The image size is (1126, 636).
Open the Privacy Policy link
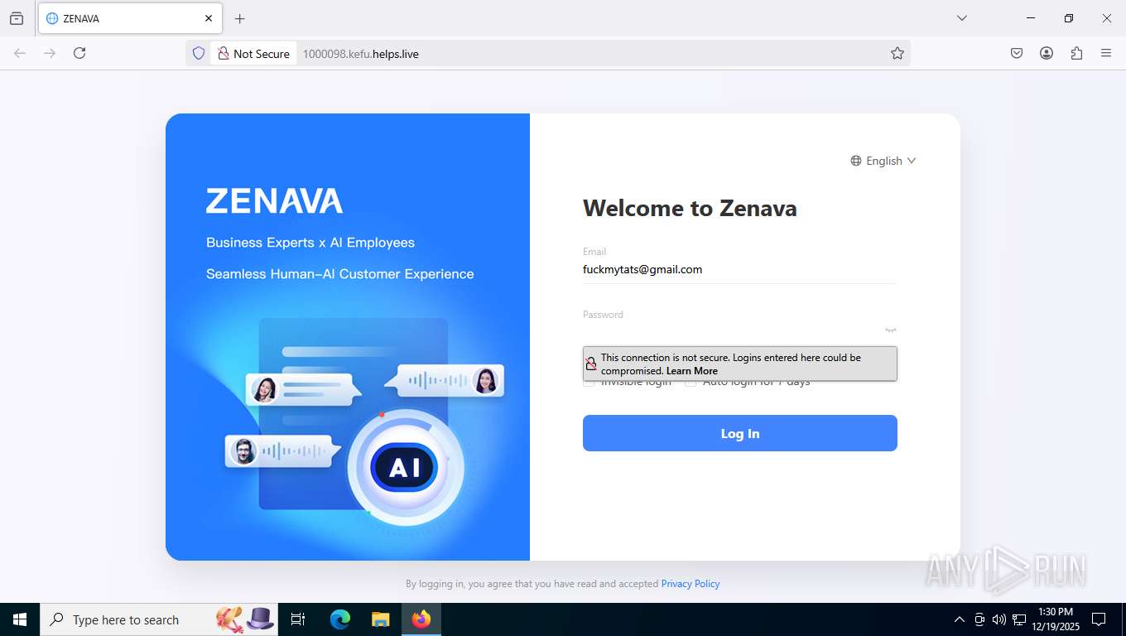[691, 584]
